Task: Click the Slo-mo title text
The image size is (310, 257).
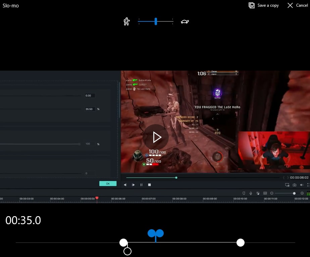Action: [x=11, y=6]
